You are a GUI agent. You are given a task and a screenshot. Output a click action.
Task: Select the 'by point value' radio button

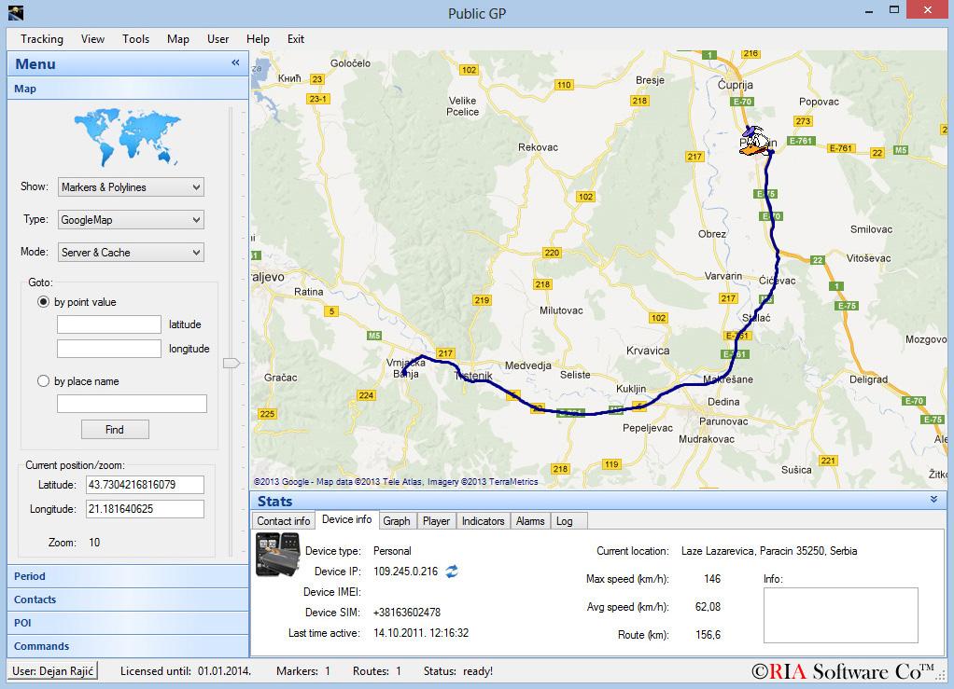43,302
